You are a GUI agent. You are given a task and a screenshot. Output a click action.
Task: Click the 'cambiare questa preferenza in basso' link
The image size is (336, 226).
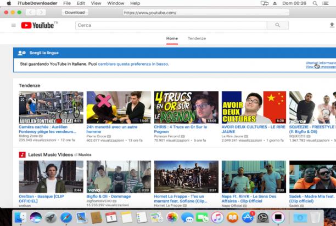133,64
